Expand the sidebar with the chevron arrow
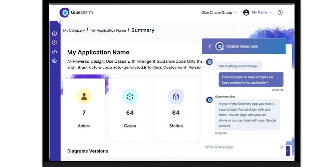The height and width of the screenshot is (167, 334). click(60, 21)
